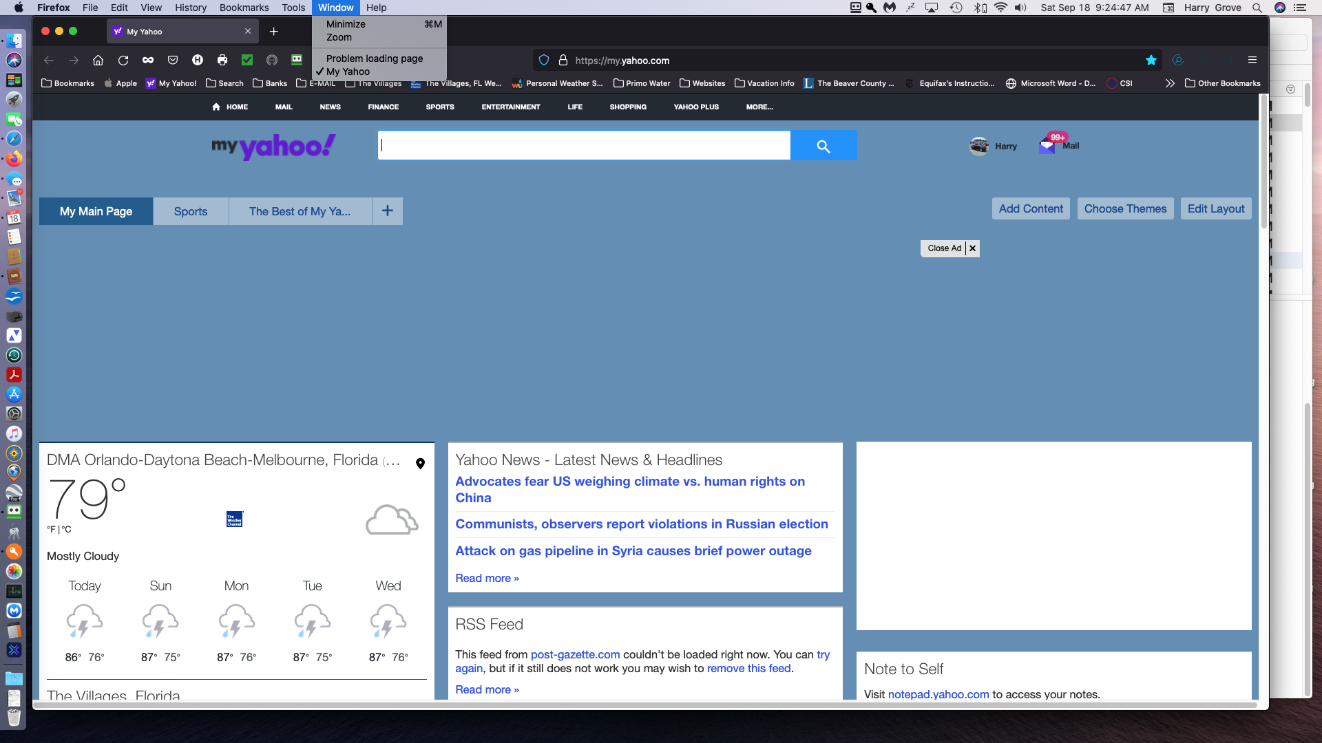Click the Add Content button
Image resolution: width=1322 pixels, height=743 pixels.
[1031, 209]
